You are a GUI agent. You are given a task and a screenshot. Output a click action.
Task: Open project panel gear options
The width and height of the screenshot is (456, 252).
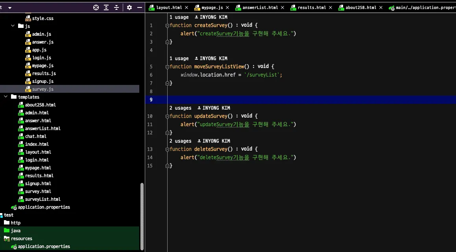tap(129, 7)
